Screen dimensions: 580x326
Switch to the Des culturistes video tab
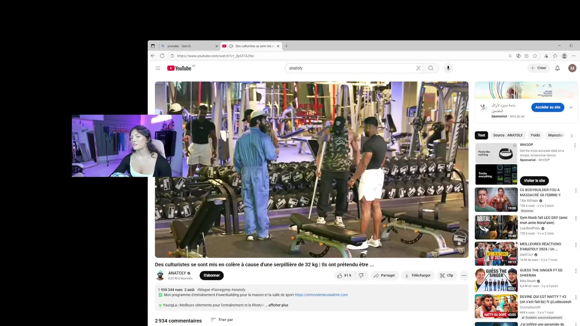pos(251,46)
